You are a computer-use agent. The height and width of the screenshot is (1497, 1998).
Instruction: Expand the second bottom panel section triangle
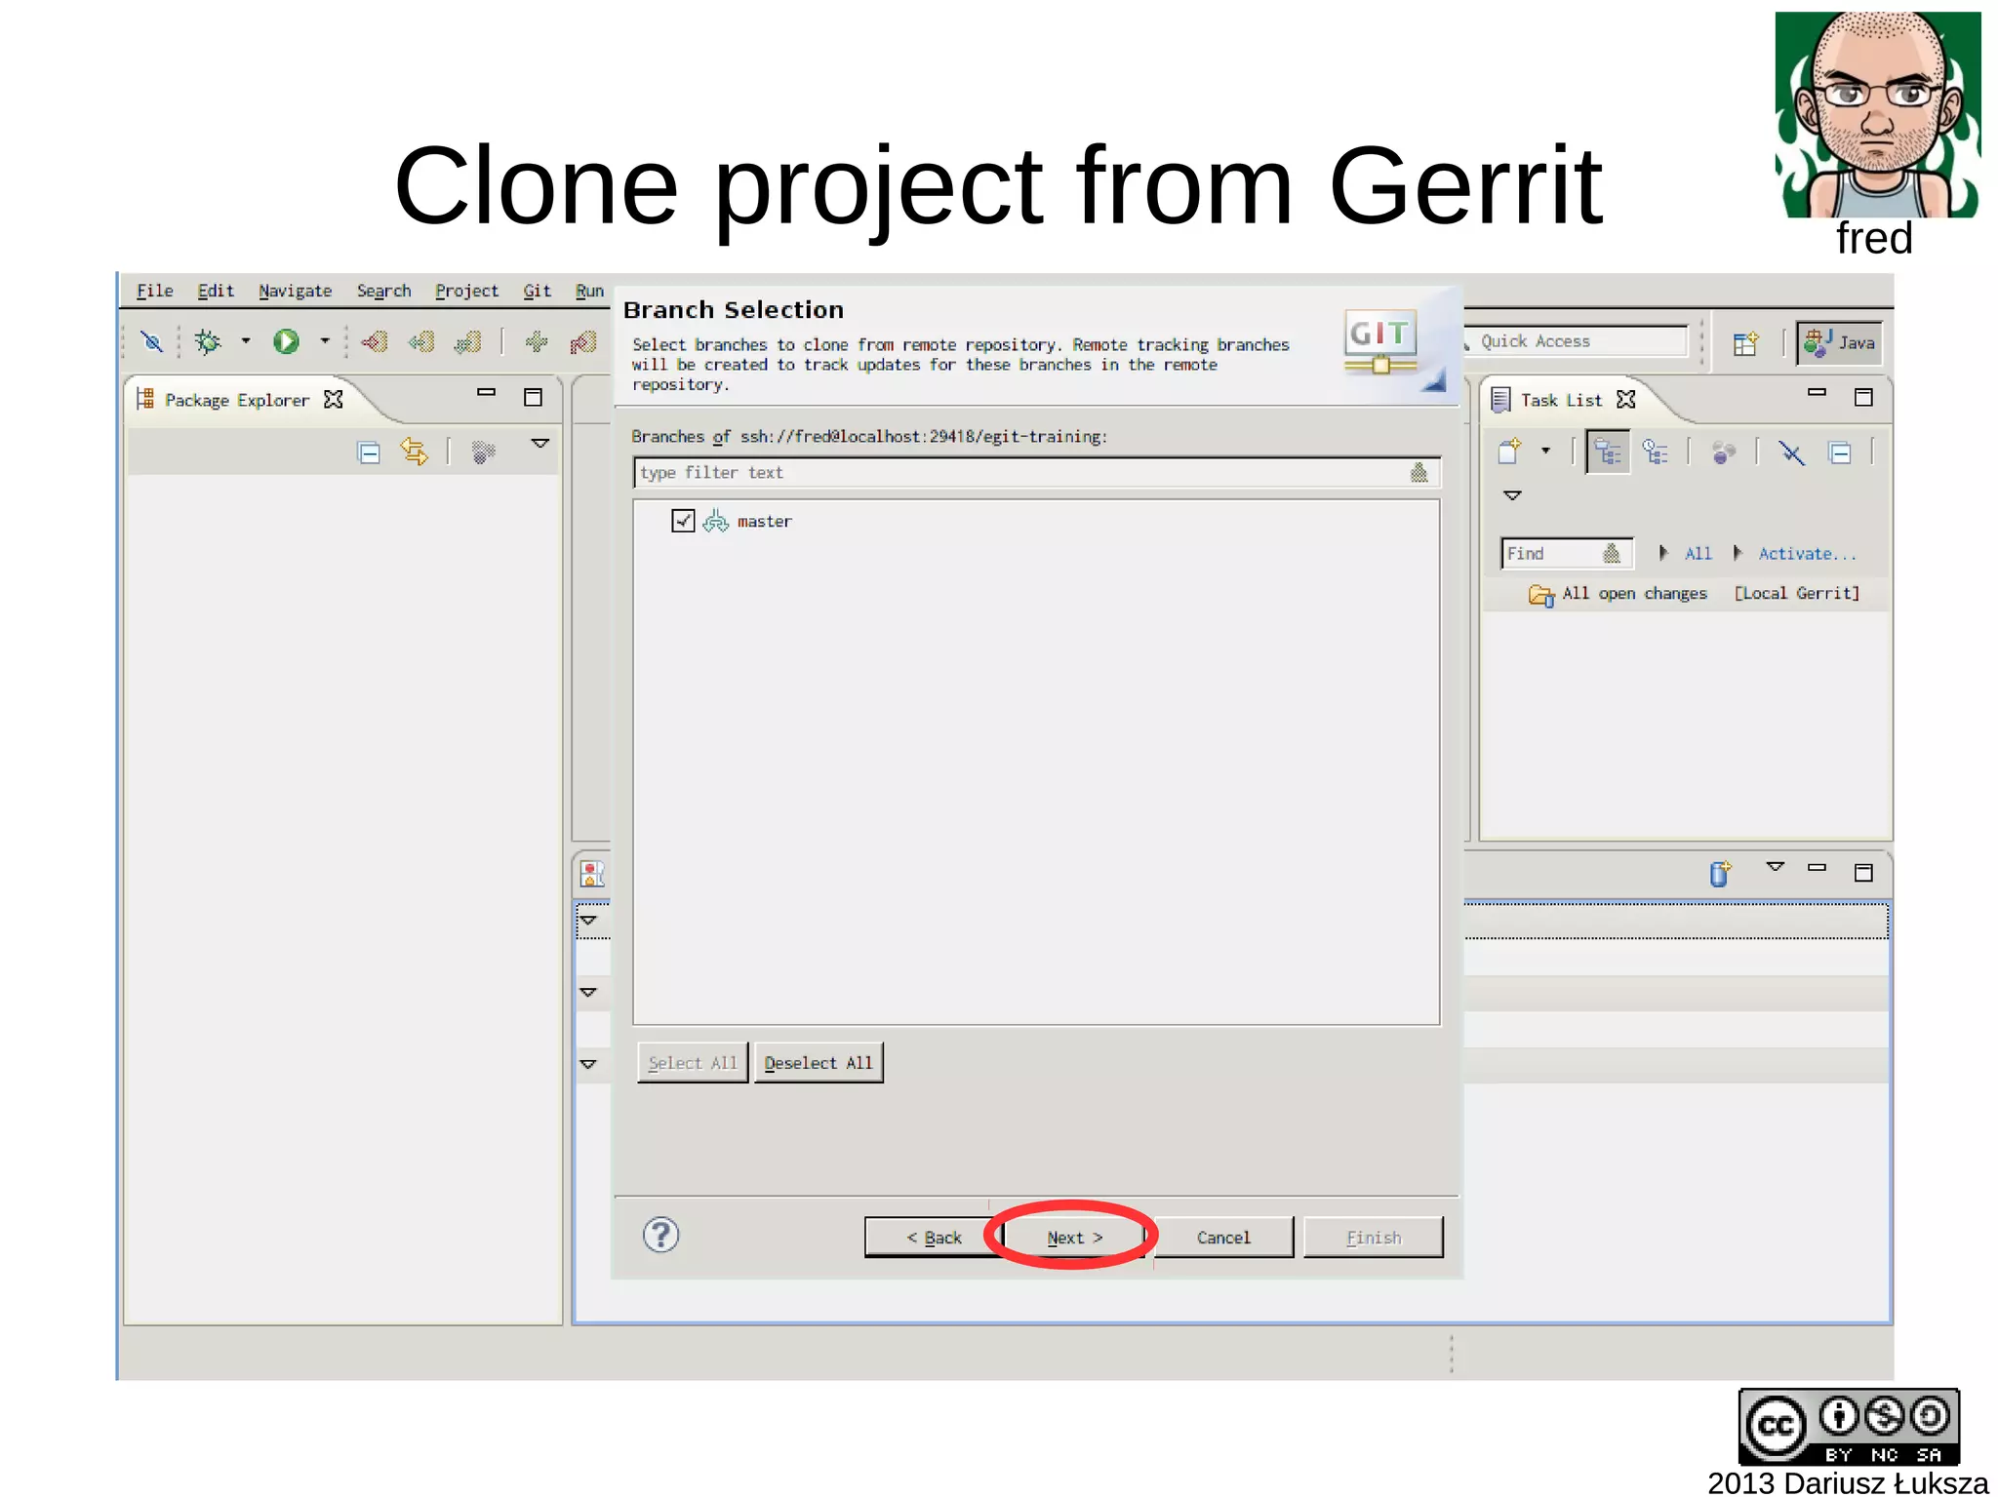tap(587, 992)
